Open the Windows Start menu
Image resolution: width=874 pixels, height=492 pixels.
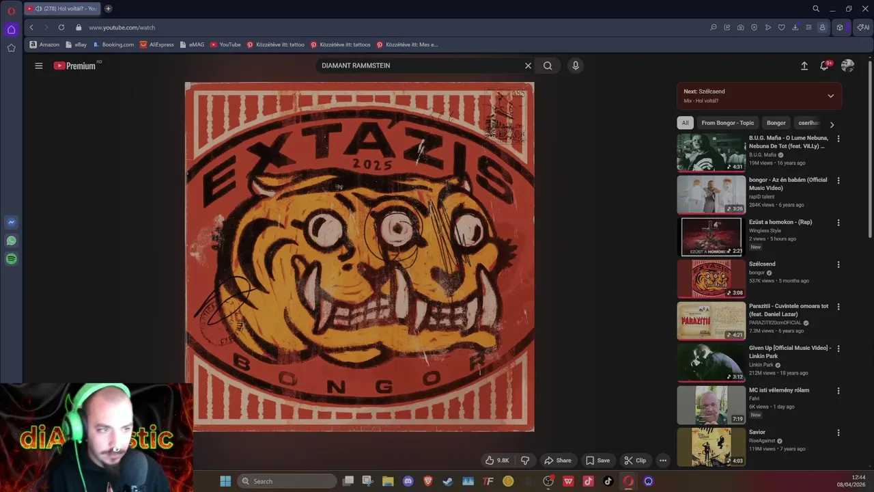(x=225, y=481)
